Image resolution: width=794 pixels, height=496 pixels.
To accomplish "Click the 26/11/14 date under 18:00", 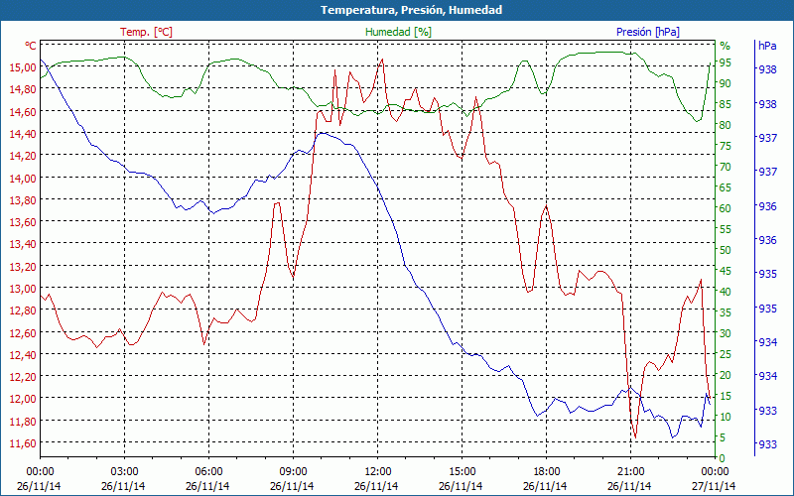I will 545,486.
